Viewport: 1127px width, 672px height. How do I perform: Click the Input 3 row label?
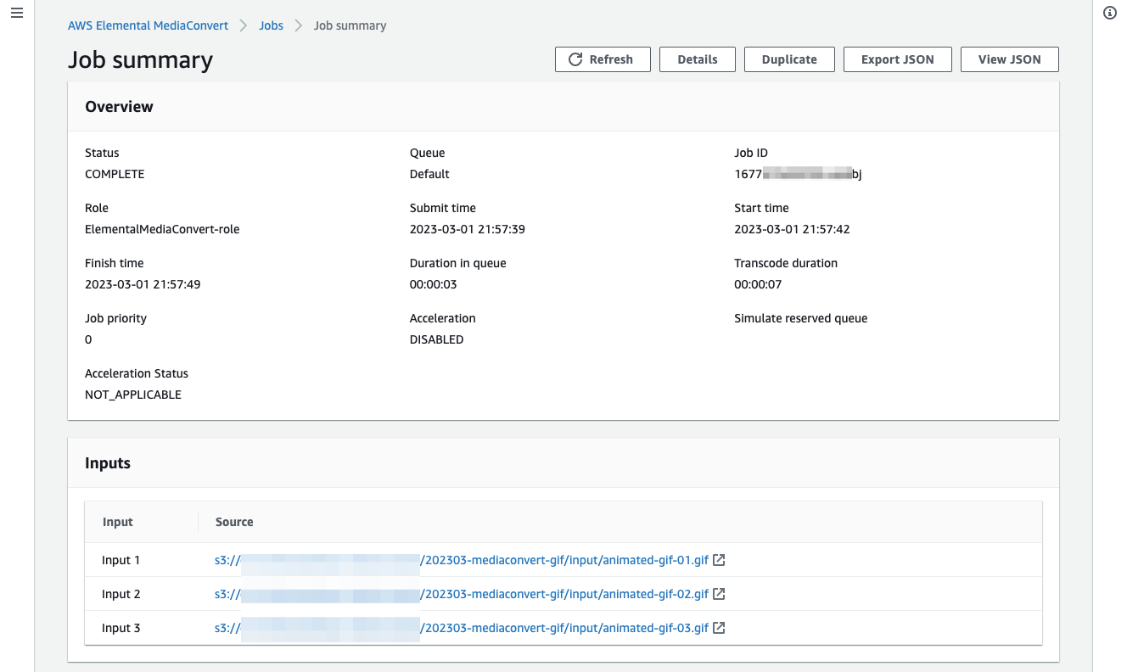pyautogui.click(x=121, y=628)
